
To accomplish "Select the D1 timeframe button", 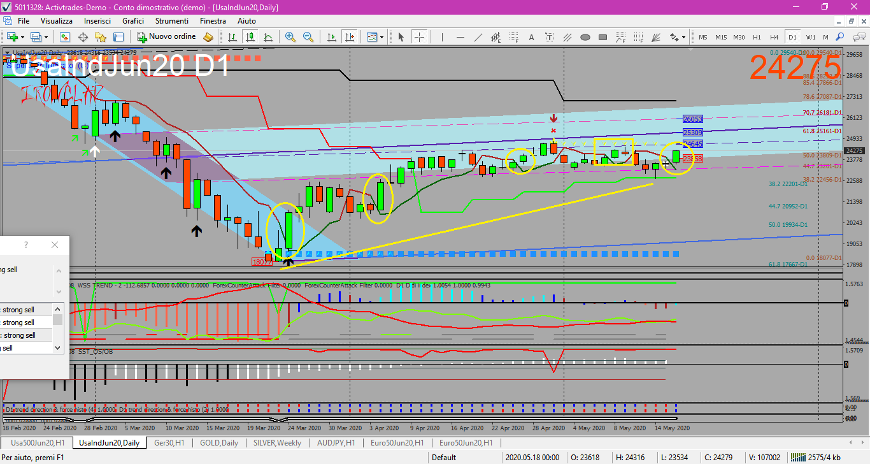I will coord(792,37).
